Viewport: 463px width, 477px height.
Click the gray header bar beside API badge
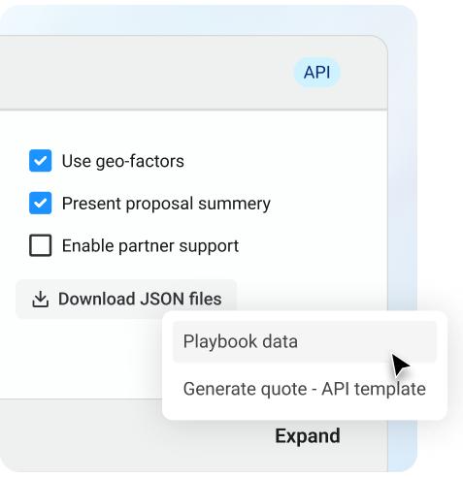pos(146,73)
